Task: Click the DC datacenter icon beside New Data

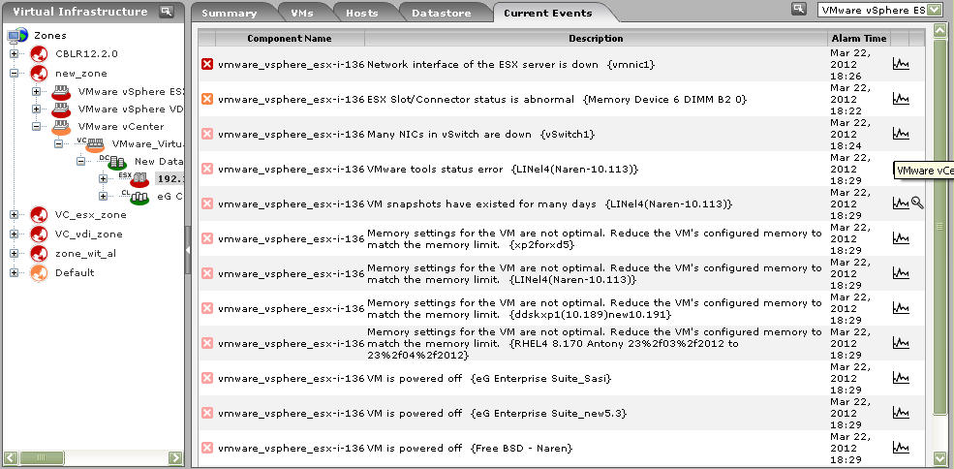Action: (x=113, y=162)
